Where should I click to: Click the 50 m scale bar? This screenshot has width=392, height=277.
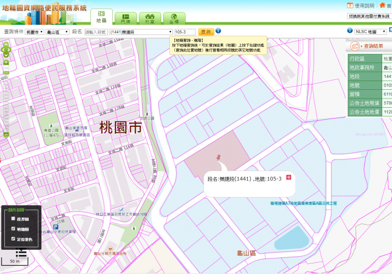coord(15,262)
